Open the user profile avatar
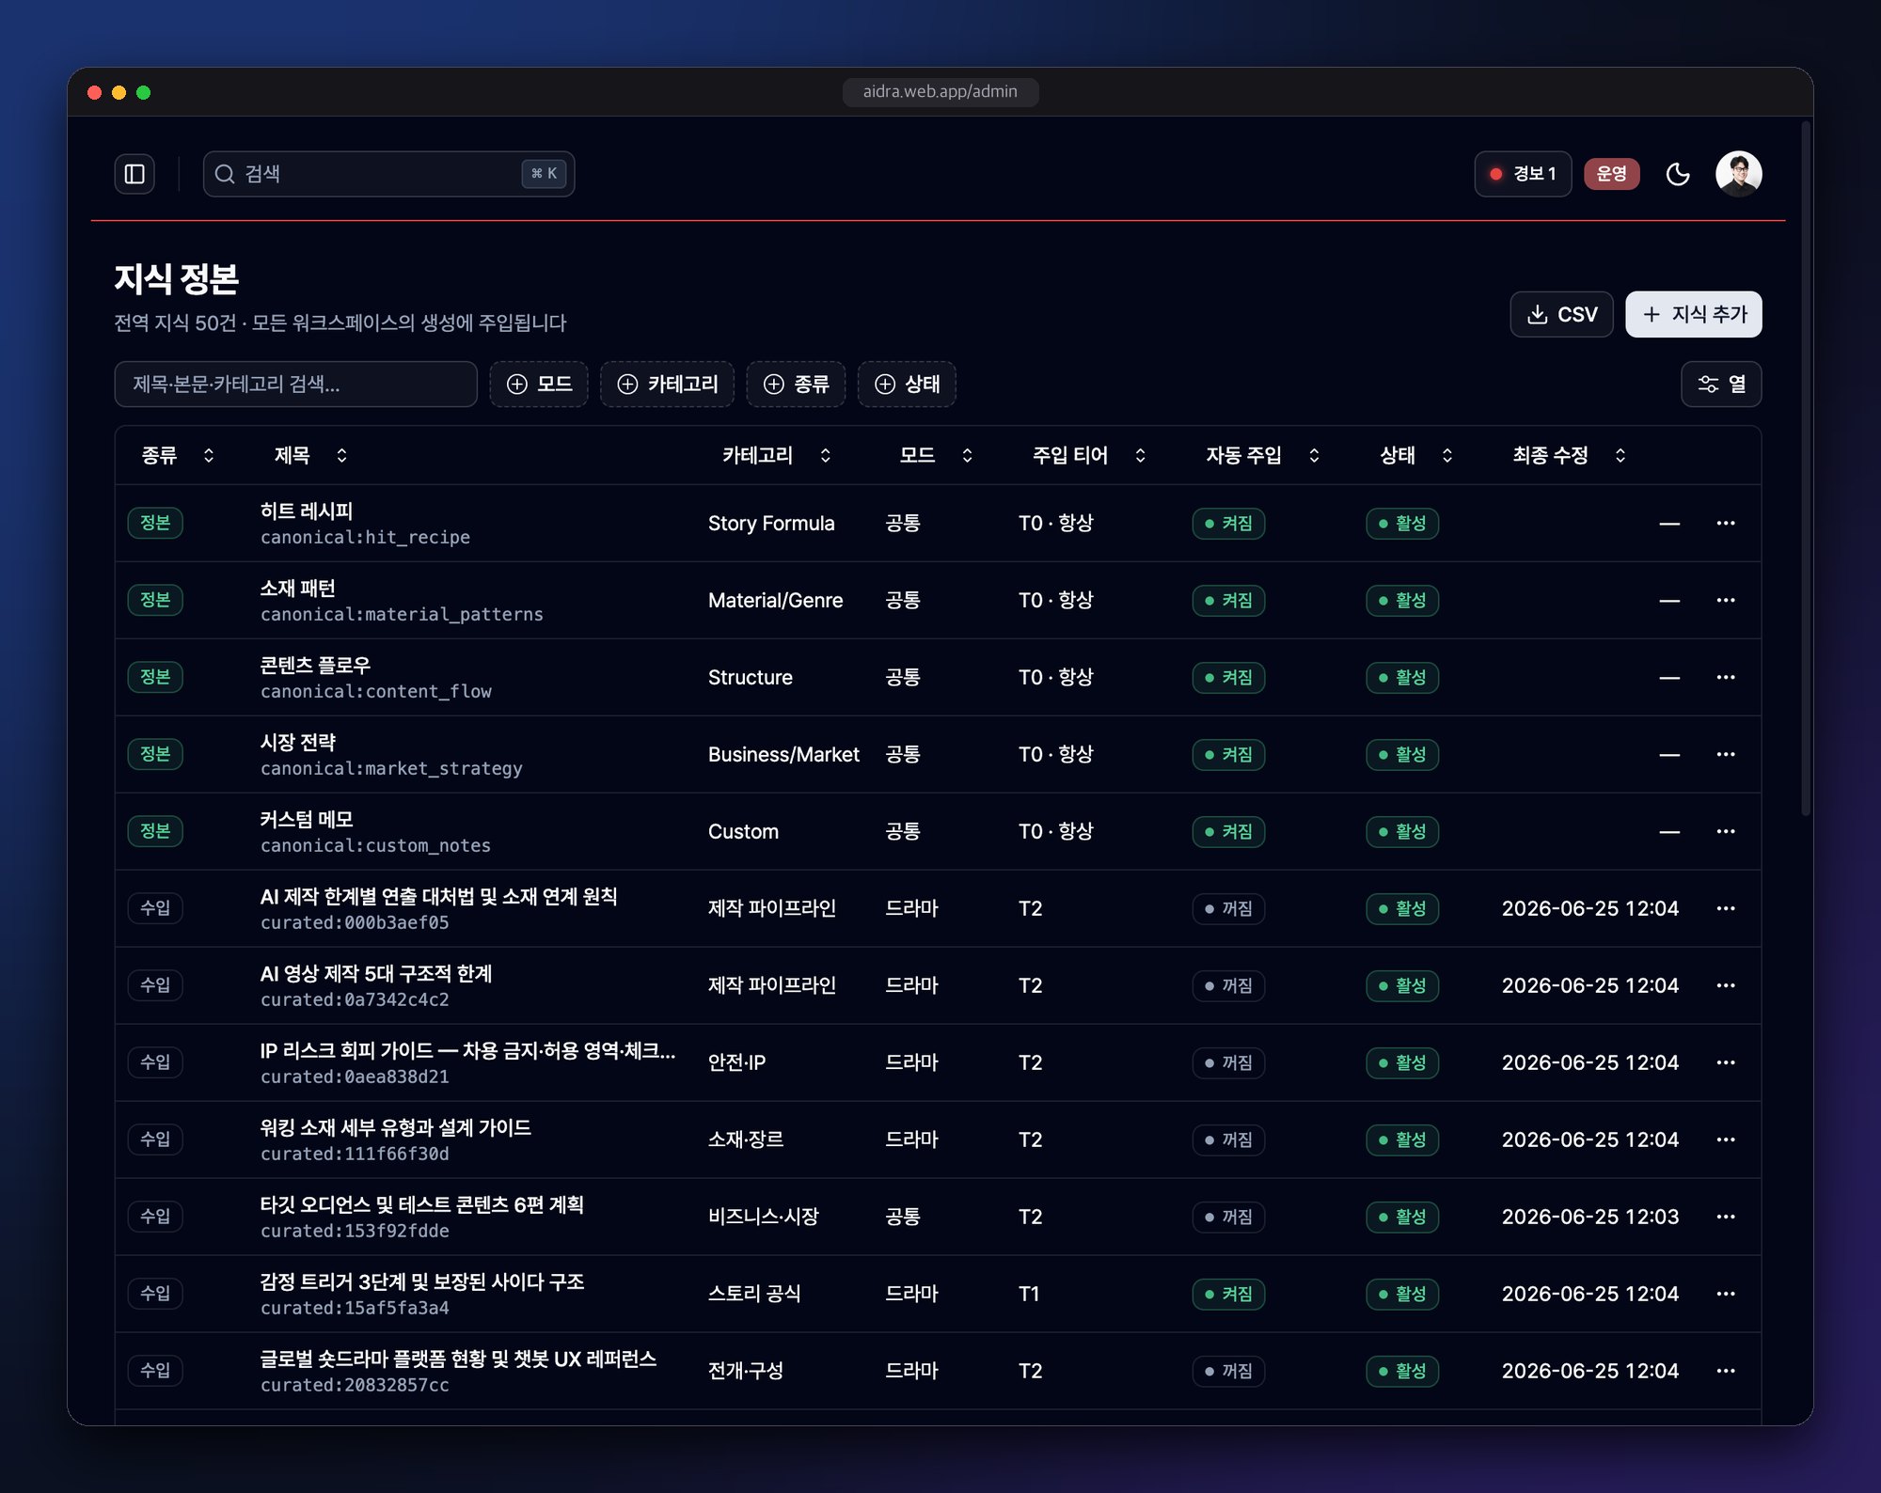 [1738, 174]
